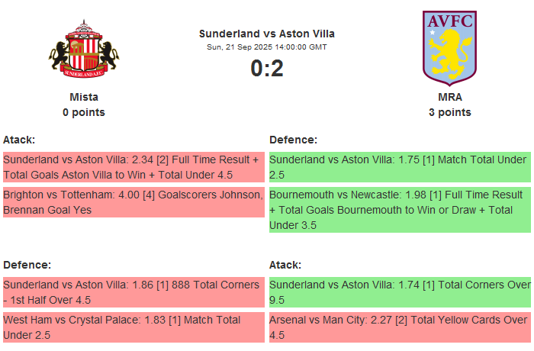This screenshot has width=534, height=351.
Task: Click MRA's top Defence section heading
Action: tap(293, 140)
